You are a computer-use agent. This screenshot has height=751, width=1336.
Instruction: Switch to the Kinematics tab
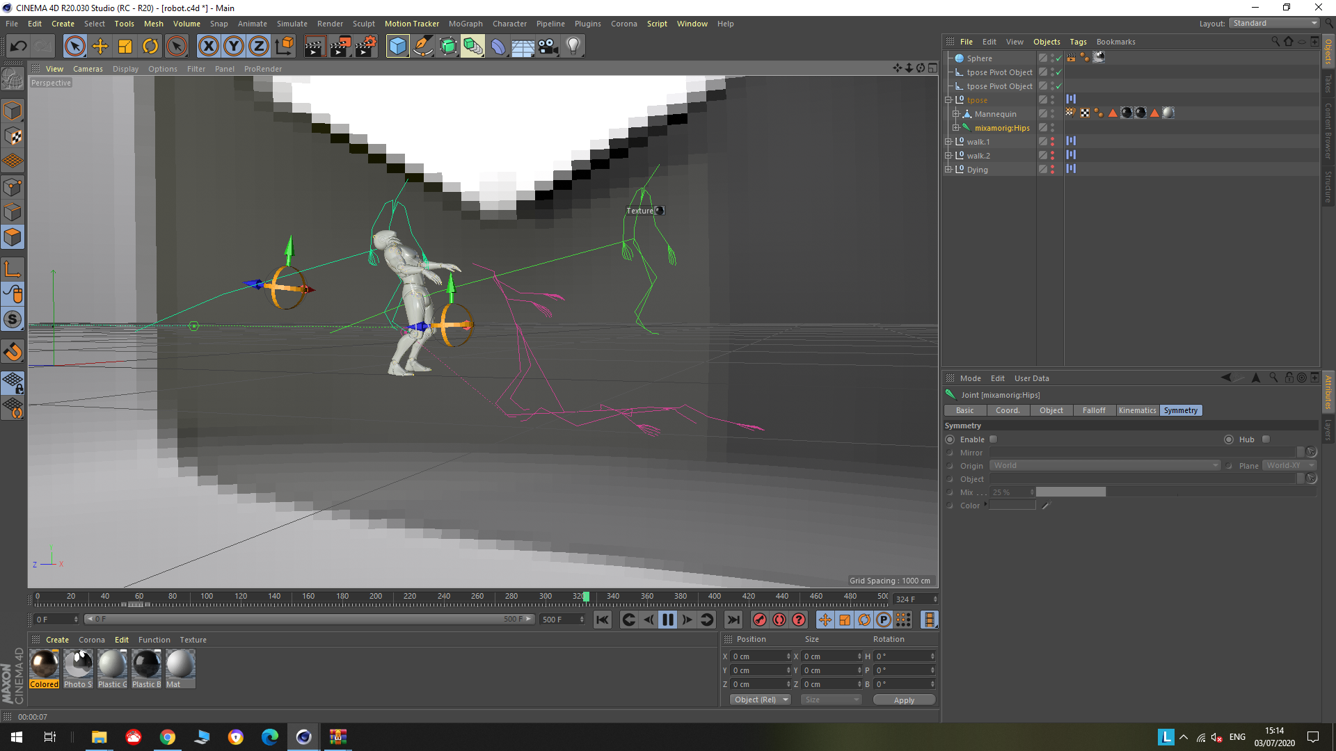[1137, 410]
